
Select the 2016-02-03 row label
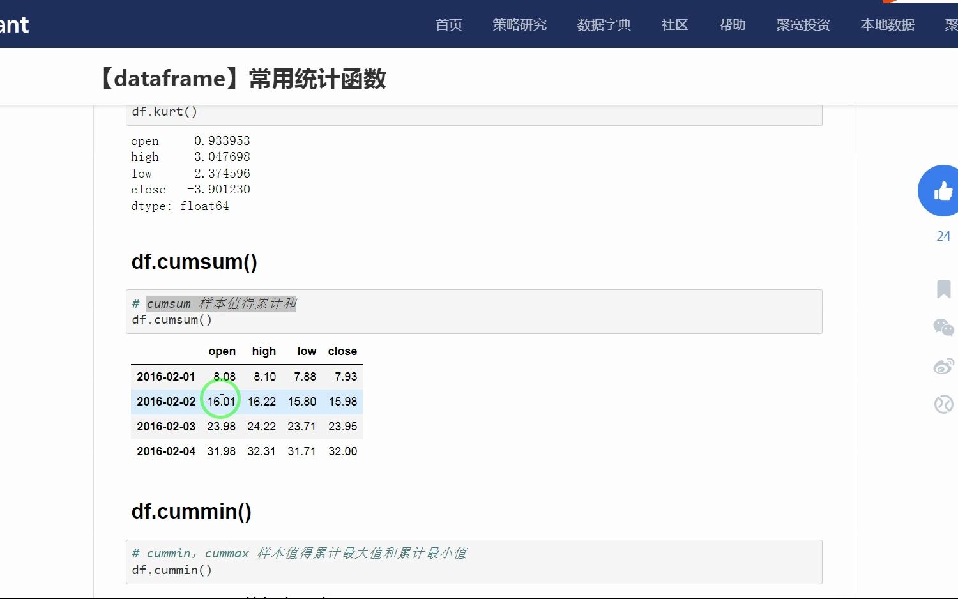(166, 427)
